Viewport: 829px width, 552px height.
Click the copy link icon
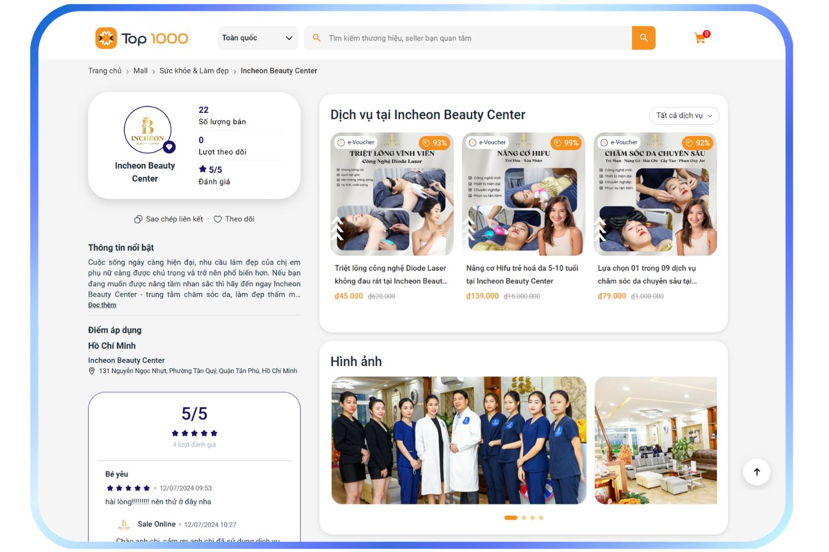click(138, 219)
